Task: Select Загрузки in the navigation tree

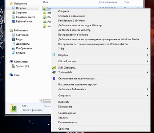Action: tap(21, 12)
